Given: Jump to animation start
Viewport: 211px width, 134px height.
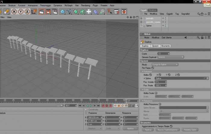Looking at the screenshot, I should [x=80, y=106].
